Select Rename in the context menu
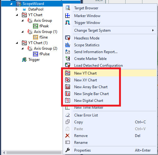 (x=110, y=143)
